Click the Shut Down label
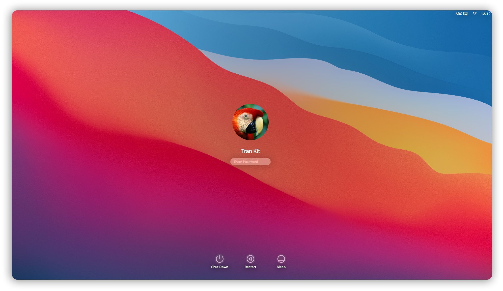 pos(219,267)
